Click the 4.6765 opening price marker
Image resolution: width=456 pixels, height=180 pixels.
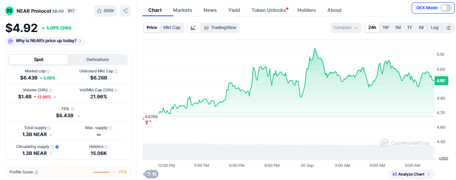pos(151,117)
